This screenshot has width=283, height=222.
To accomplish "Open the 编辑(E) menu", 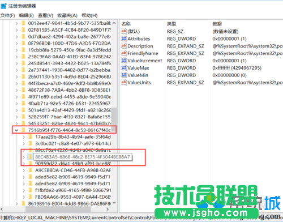I will point(27,15).
